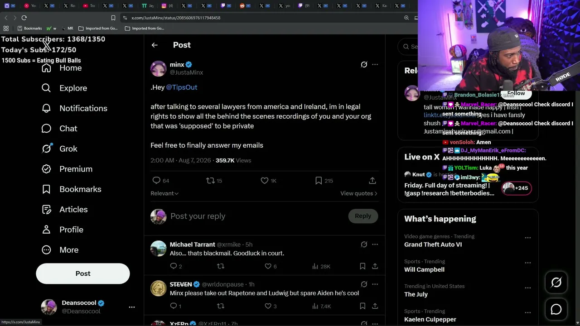Open the MR bookmark

coord(67,28)
